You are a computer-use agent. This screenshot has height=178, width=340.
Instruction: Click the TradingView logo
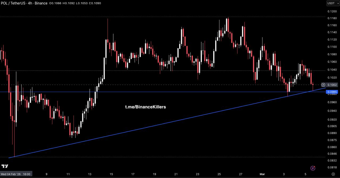[5, 166]
